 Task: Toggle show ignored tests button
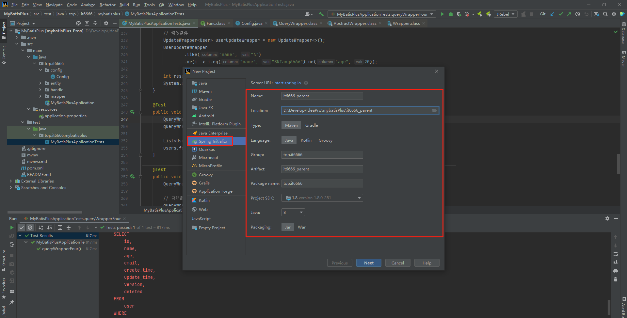[x=30, y=228]
